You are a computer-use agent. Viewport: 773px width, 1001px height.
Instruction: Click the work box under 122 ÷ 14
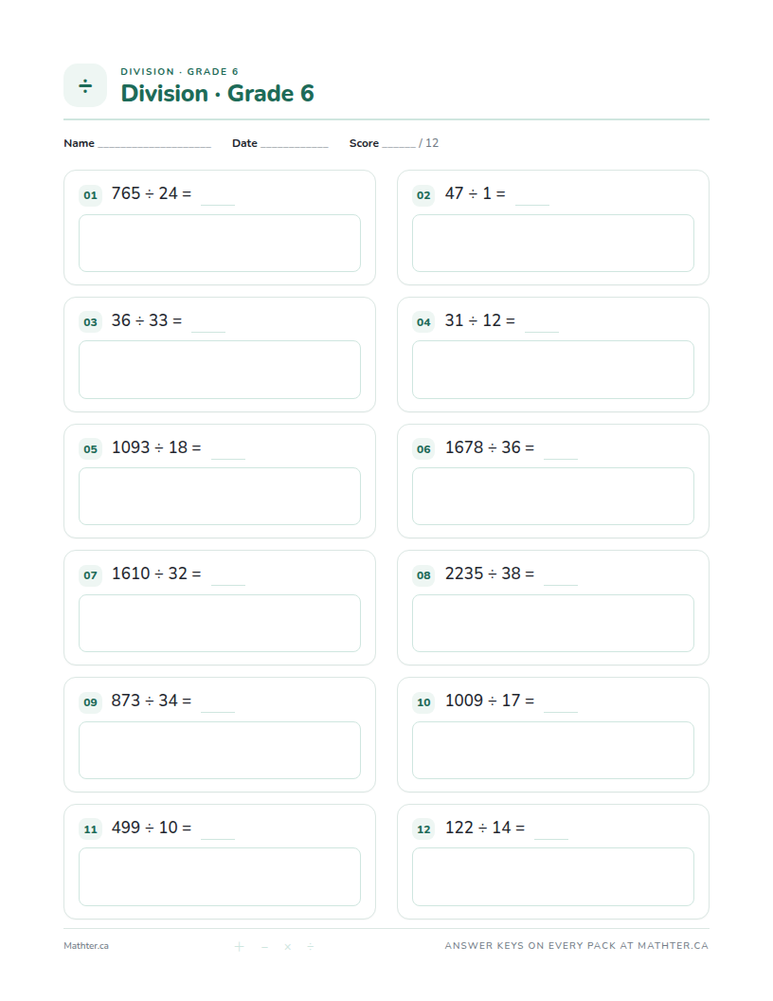553,877
